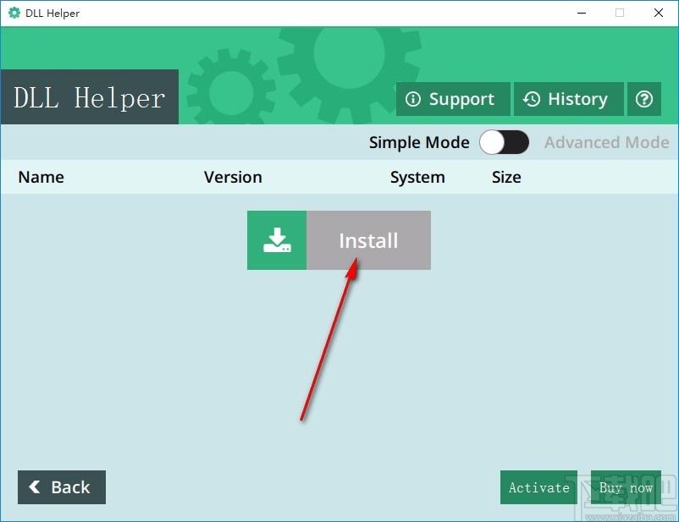
Task: Click the green download icon beside Install
Action: click(x=277, y=240)
